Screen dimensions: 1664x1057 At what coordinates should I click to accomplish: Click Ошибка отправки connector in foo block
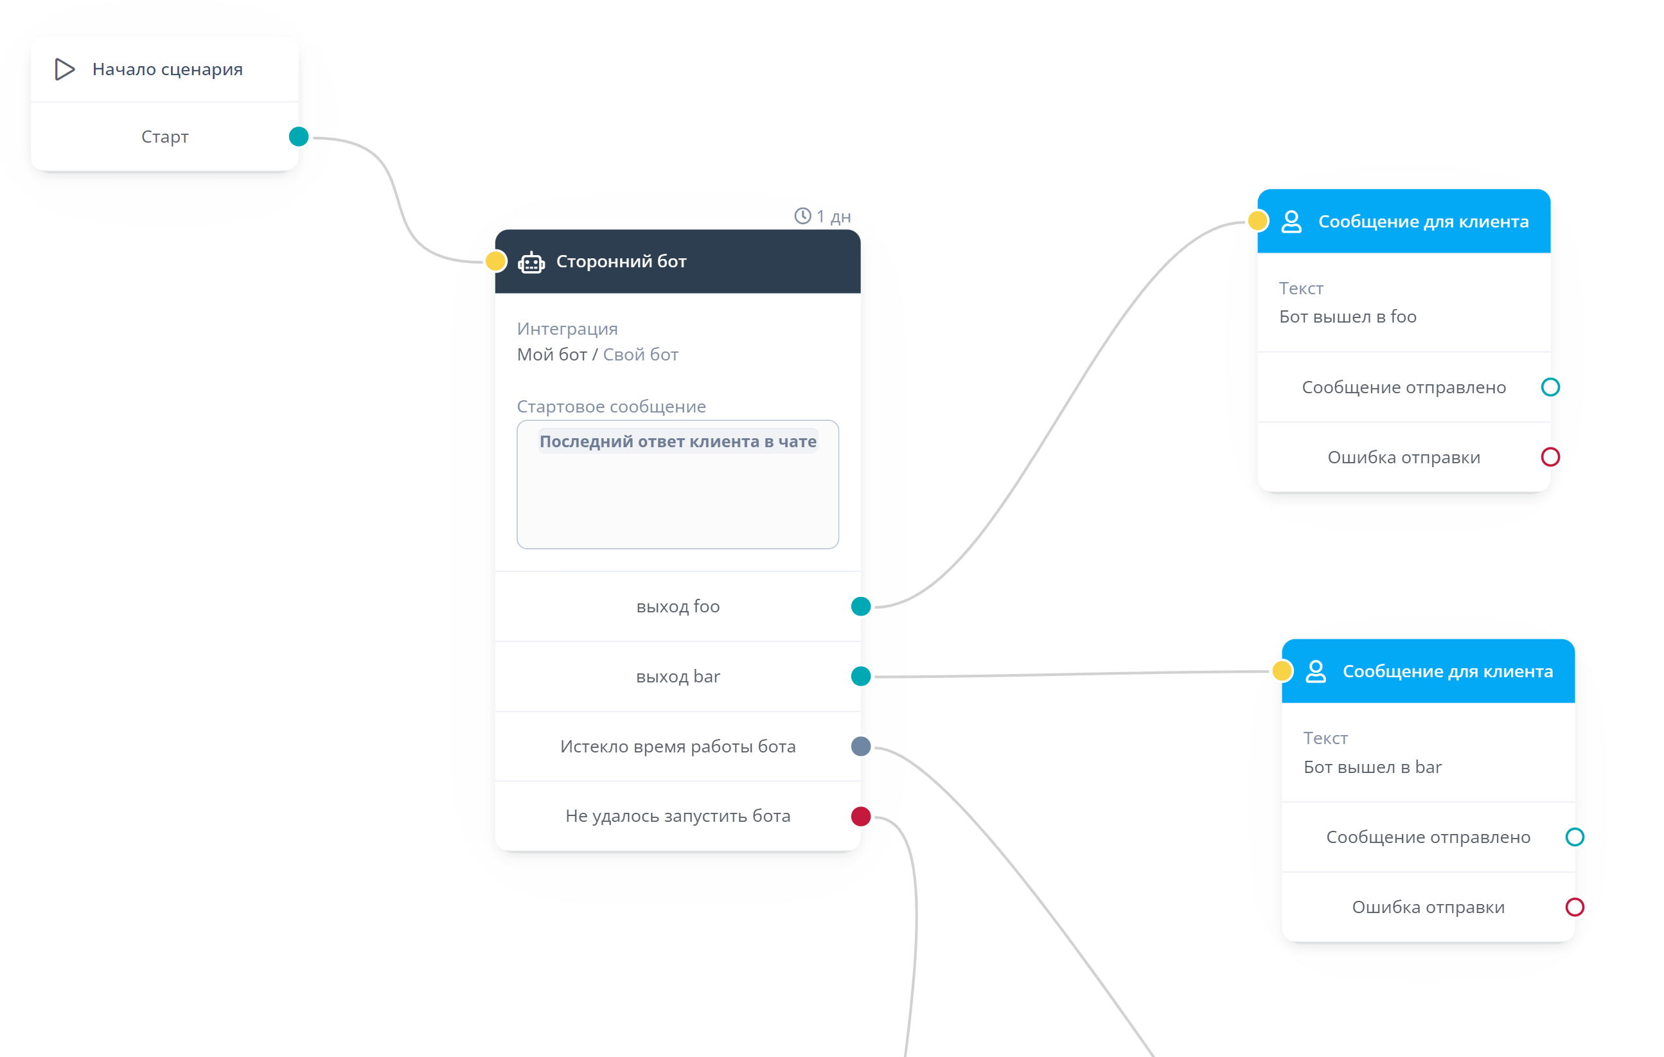pos(1550,457)
